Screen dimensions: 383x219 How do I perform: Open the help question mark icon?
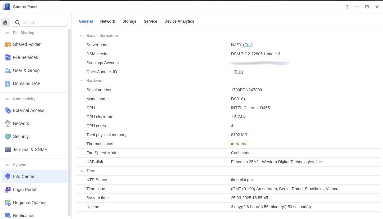coord(347,7)
